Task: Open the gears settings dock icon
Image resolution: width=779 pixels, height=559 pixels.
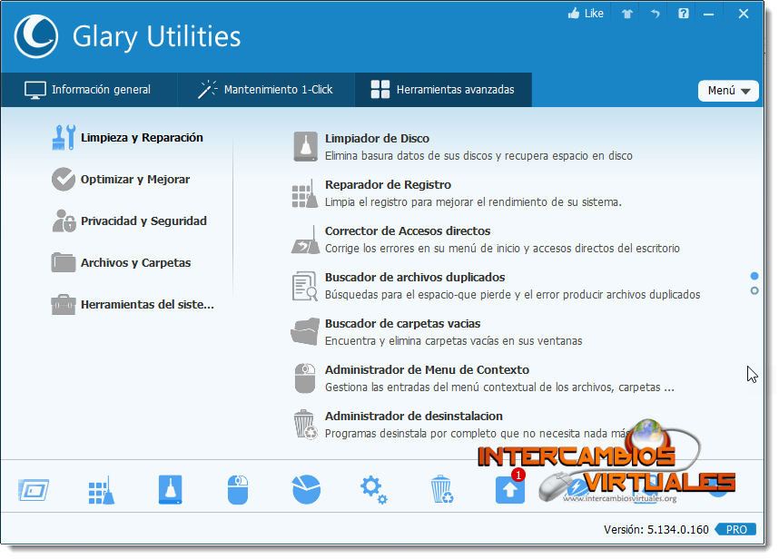Action: pos(373,490)
